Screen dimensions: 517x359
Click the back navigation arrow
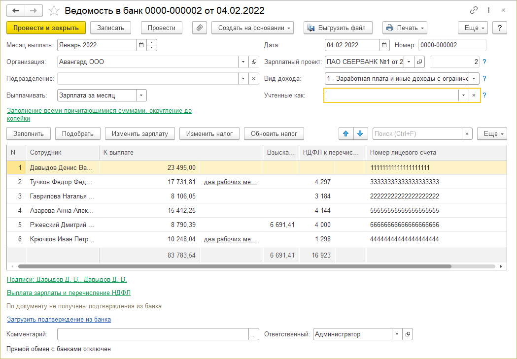point(16,10)
